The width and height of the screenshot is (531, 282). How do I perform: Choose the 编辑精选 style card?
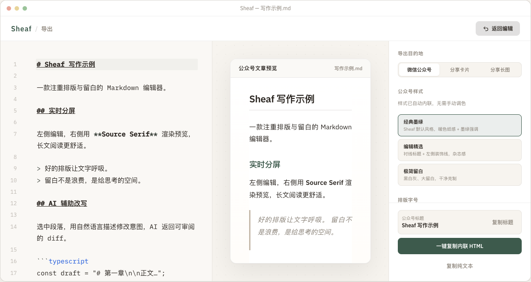[x=459, y=150]
